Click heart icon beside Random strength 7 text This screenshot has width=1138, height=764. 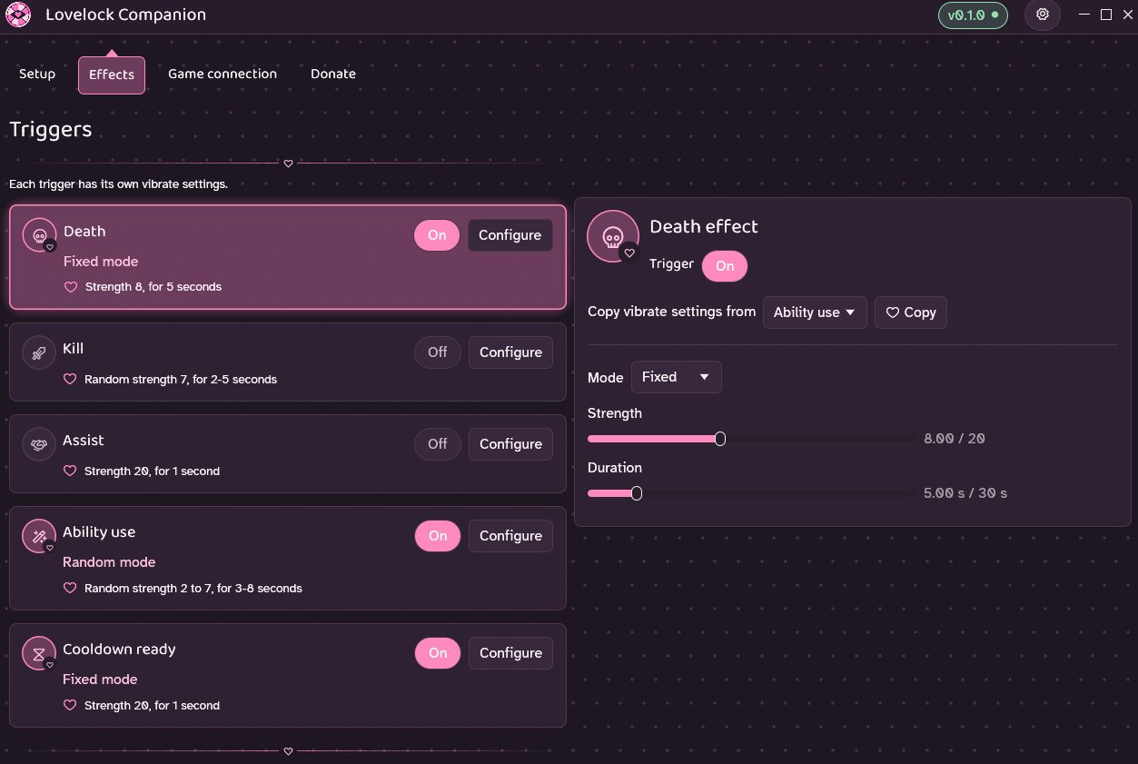70,379
